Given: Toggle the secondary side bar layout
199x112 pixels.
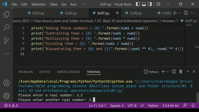Looking at the screenshot, I should (150, 4).
